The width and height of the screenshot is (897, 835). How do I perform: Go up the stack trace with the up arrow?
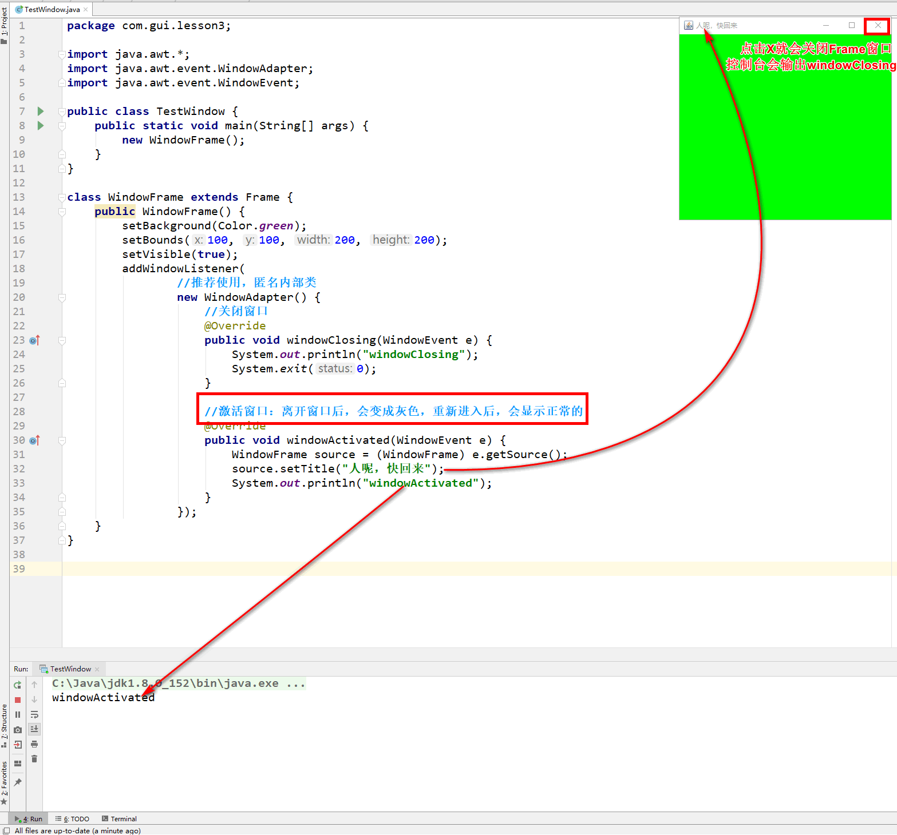pyautogui.click(x=34, y=685)
